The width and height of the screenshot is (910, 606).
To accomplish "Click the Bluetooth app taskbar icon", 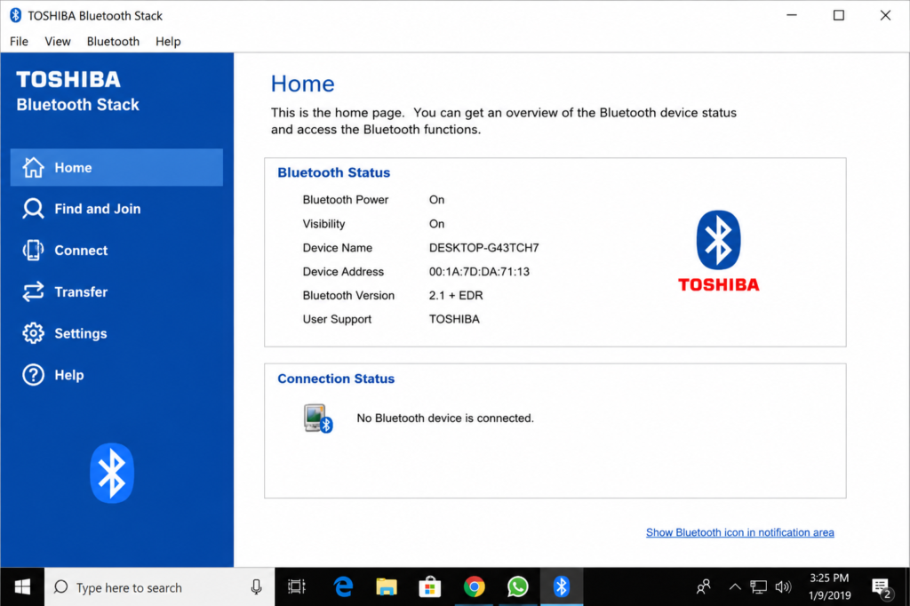I will pos(562,586).
